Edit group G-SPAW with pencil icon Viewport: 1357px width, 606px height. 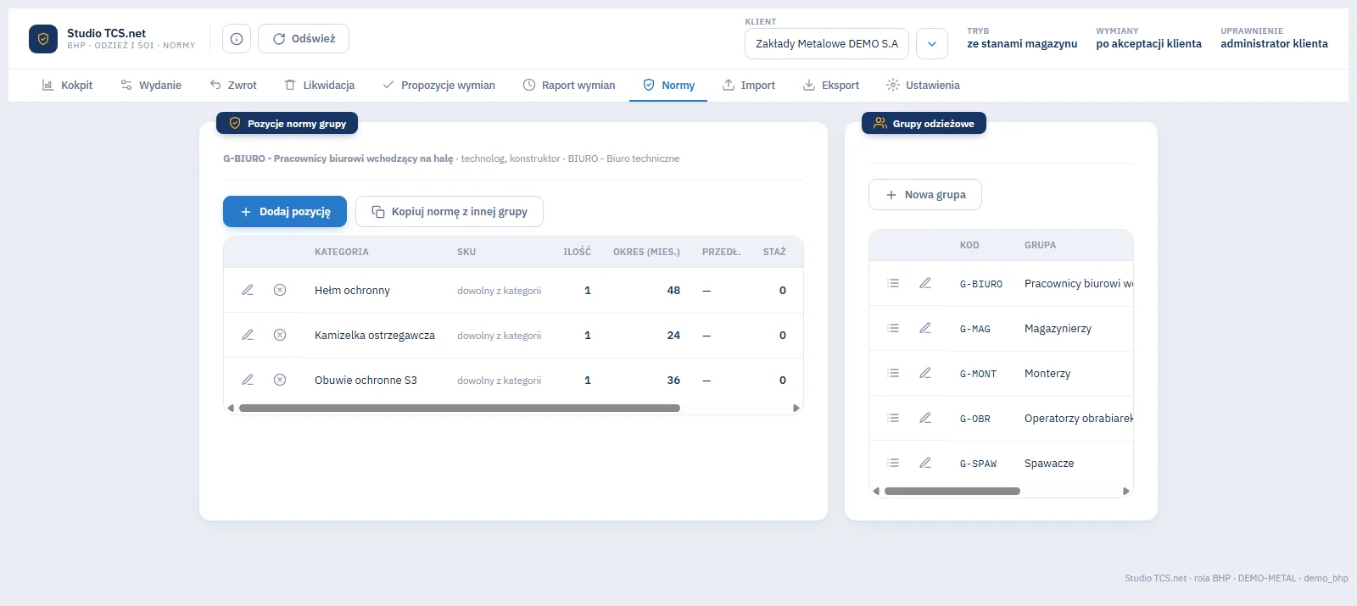click(x=925, y=463)
